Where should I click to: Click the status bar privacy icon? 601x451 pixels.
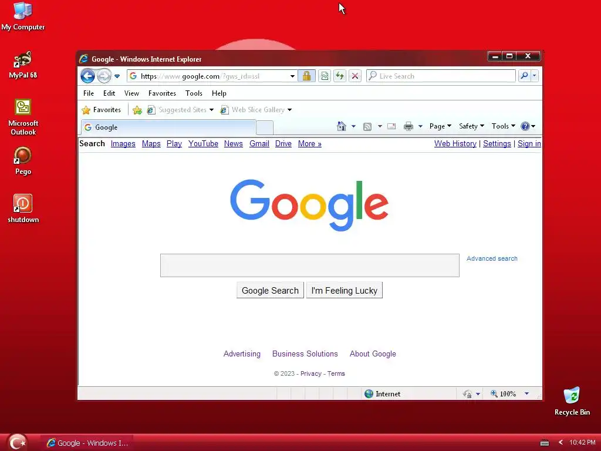pyautogui.click(x=467, y=394)
